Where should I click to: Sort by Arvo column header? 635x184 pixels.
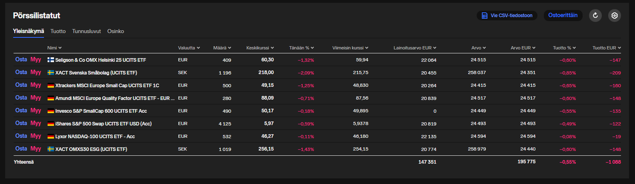pos(479,48)
